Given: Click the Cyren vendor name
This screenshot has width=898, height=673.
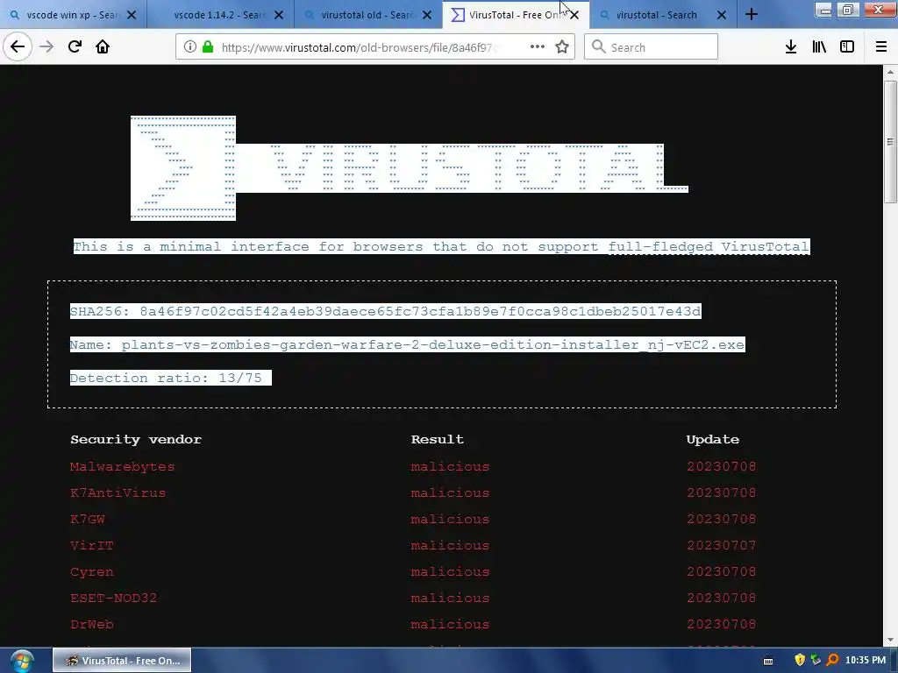Looking at the screenshot, I should click(x=91, y=571).
